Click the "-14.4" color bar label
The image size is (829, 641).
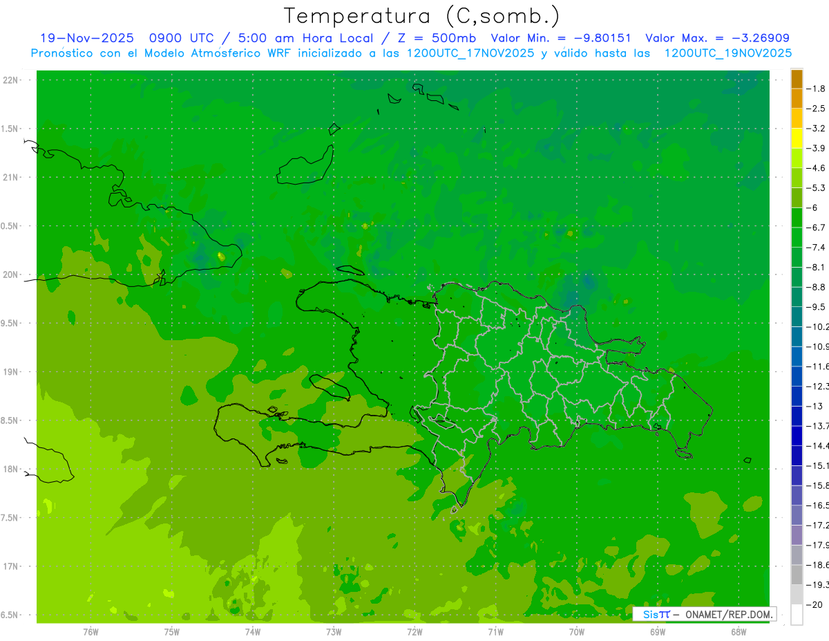click(818, 446)
